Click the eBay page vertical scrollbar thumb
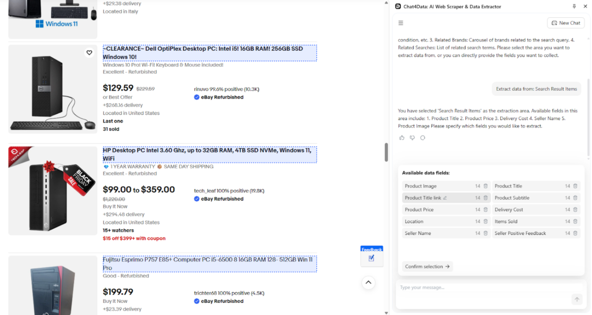The height and width of the screenshot is (315, 592). 386,152
